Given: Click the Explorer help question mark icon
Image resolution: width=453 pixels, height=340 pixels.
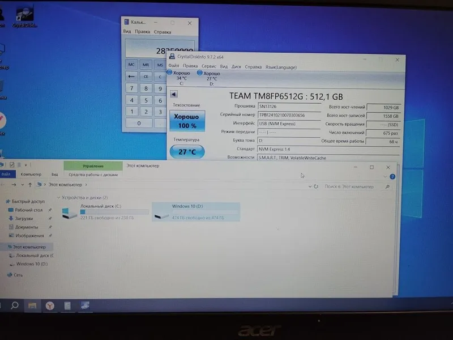Looking at the screenshot, I should [x=392, y=176].
